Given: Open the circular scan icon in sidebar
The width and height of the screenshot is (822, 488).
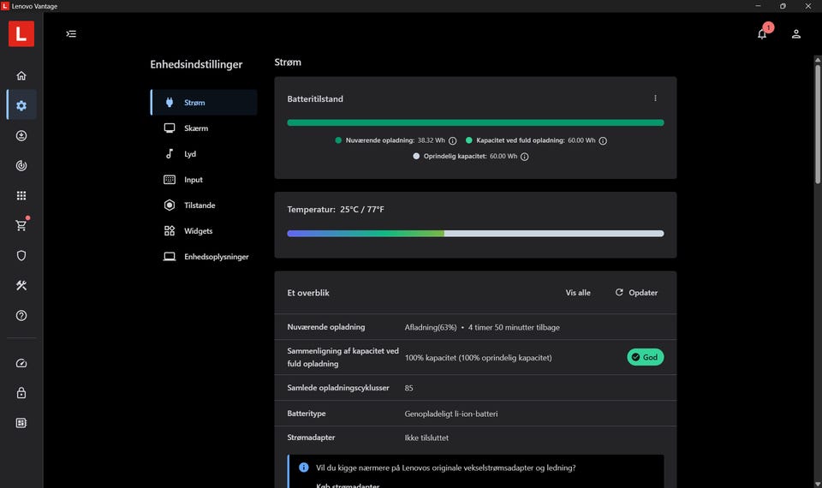Looking at the screenshot, I should [x=21, y=165].
